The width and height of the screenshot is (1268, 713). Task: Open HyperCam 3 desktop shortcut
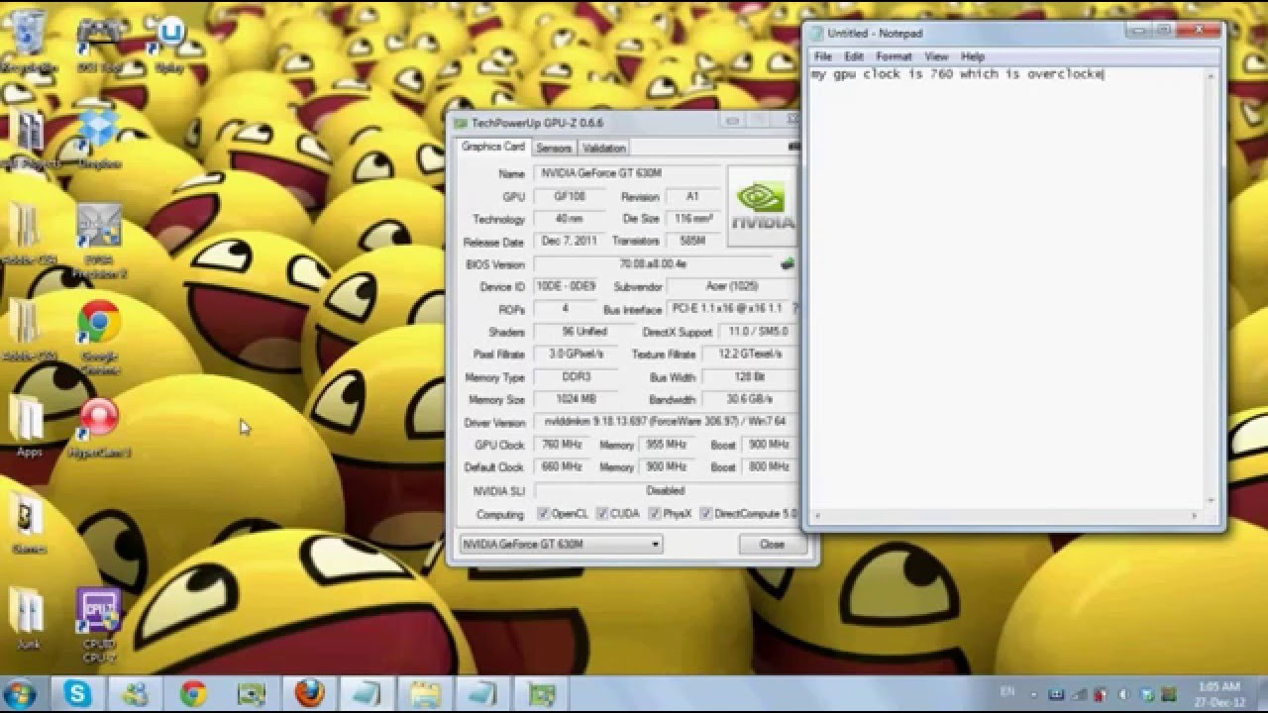pyautogui.click(x=99, y=427)
